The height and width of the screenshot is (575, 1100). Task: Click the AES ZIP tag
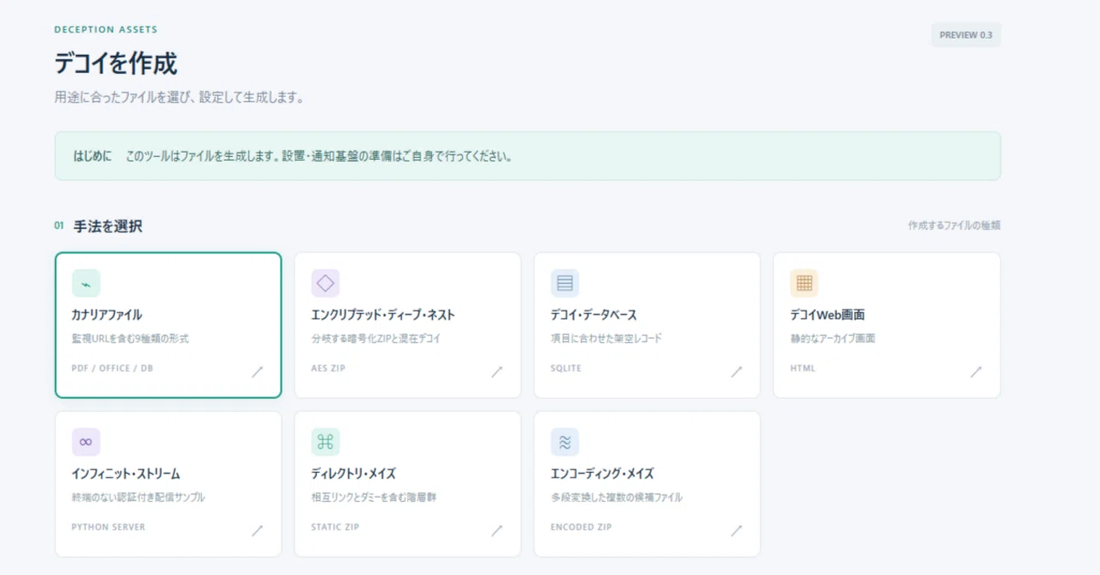(x=328, y=368)
